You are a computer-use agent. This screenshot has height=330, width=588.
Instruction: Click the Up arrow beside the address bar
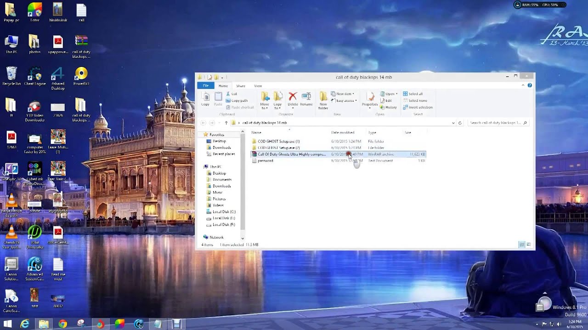(x=226, y=123)
